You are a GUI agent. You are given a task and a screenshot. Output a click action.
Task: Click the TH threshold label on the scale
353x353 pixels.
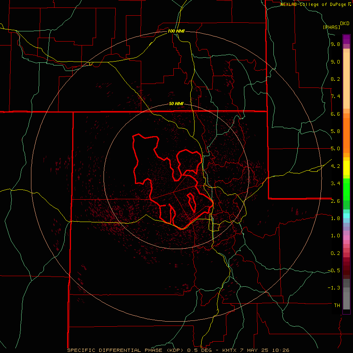(337, 306)
